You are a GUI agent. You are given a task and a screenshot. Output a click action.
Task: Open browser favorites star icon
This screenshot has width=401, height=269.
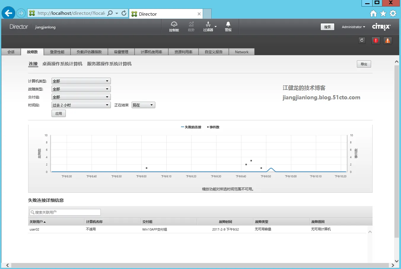click(x=383, y=13)
